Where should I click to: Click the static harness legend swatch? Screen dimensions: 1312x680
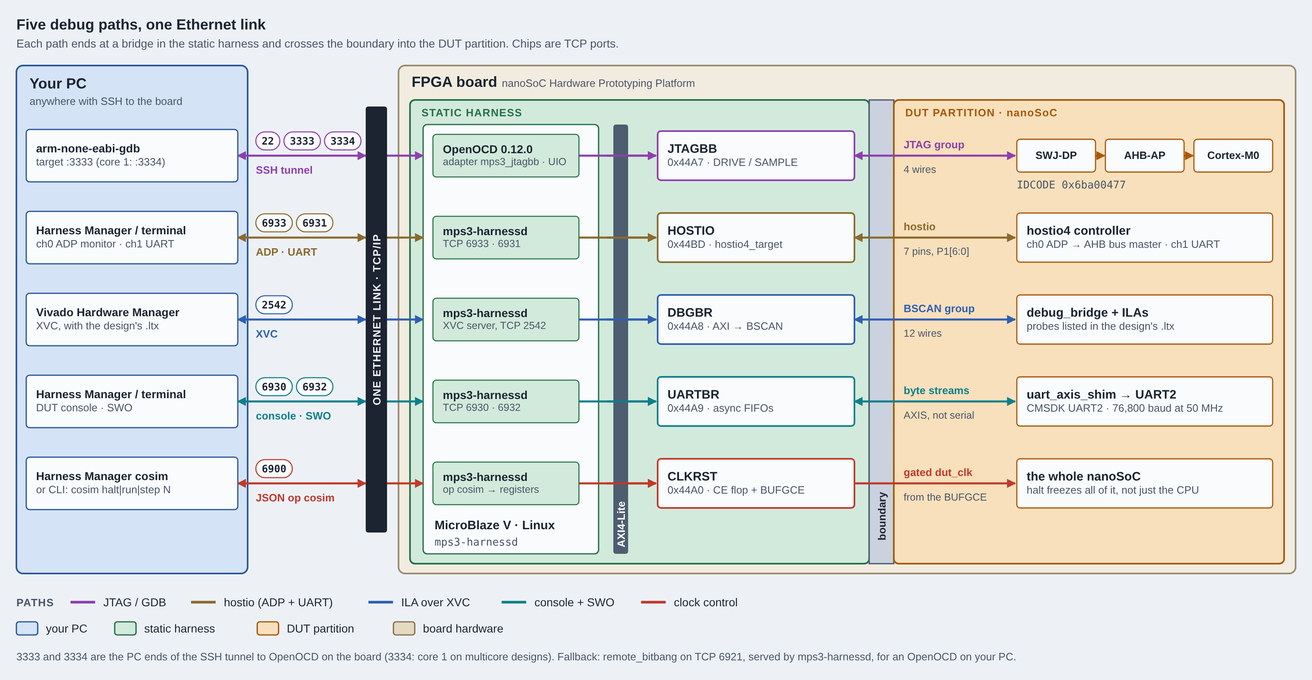tap(125, 628)
